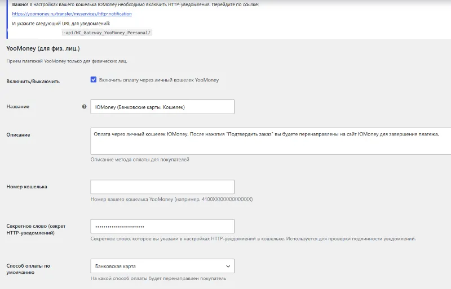Focus the empty Номер кошелька field
Viewport: 451px width, 289px height.
tap(162, 187)
